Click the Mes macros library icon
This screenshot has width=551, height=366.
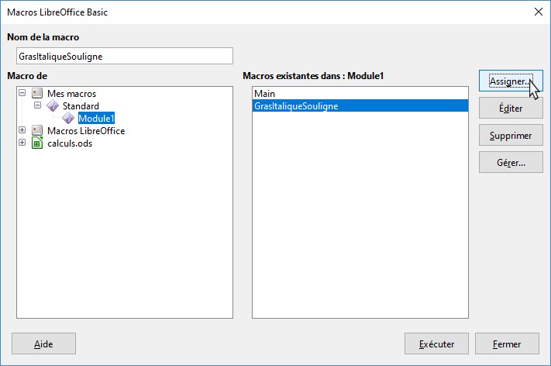coord(36,93)
